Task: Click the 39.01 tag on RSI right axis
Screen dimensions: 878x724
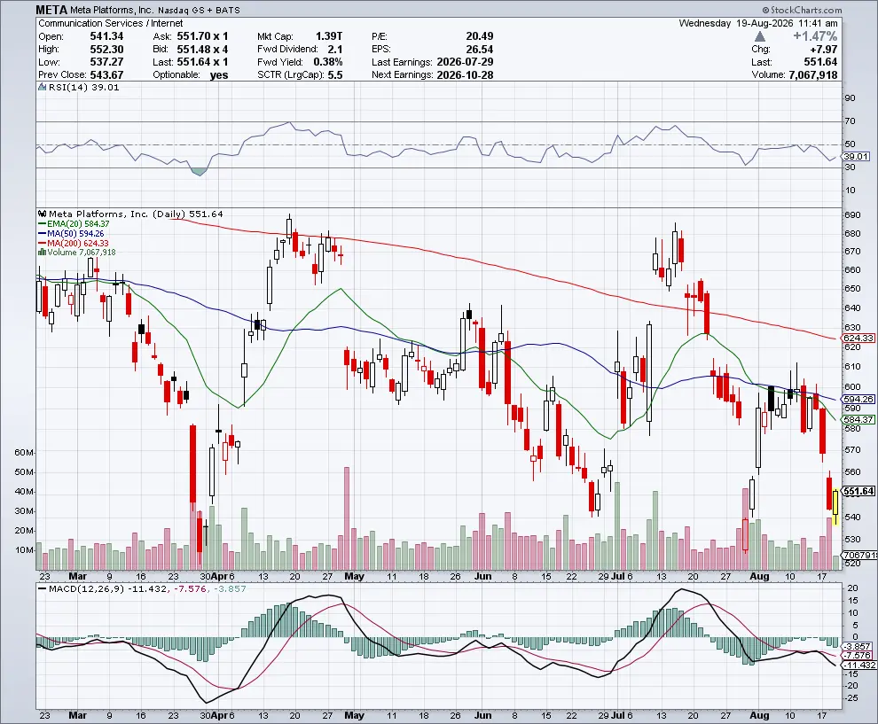Action: (856, 157)
